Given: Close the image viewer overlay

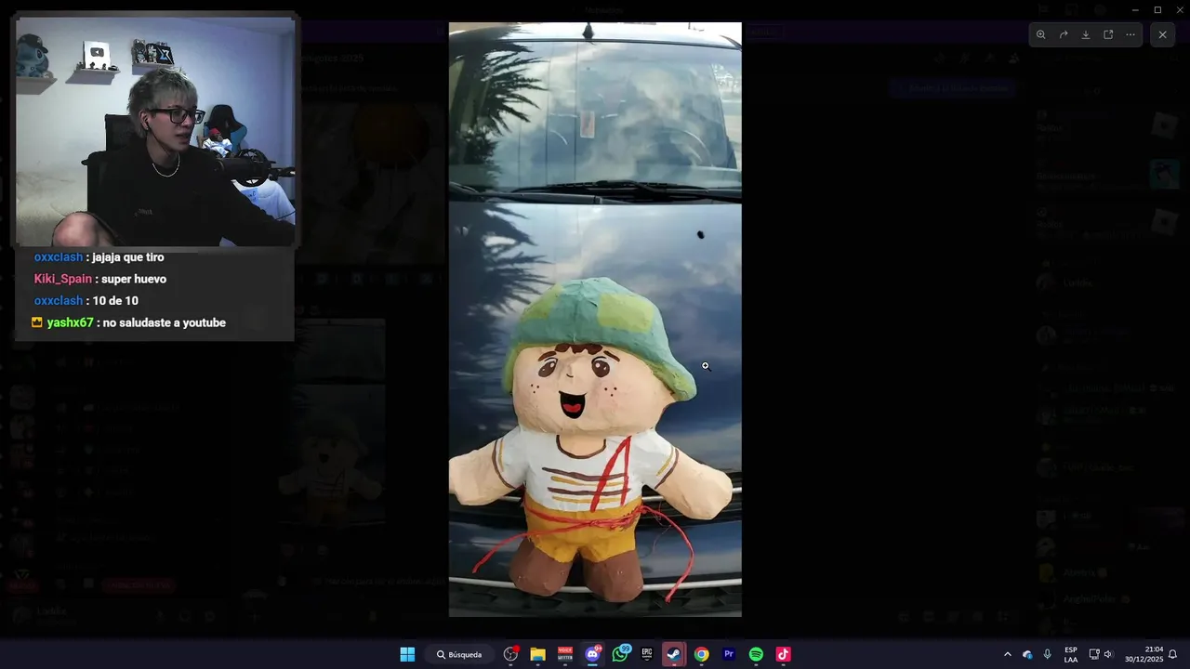Looking at the screenshot, I should [1162, 34].
